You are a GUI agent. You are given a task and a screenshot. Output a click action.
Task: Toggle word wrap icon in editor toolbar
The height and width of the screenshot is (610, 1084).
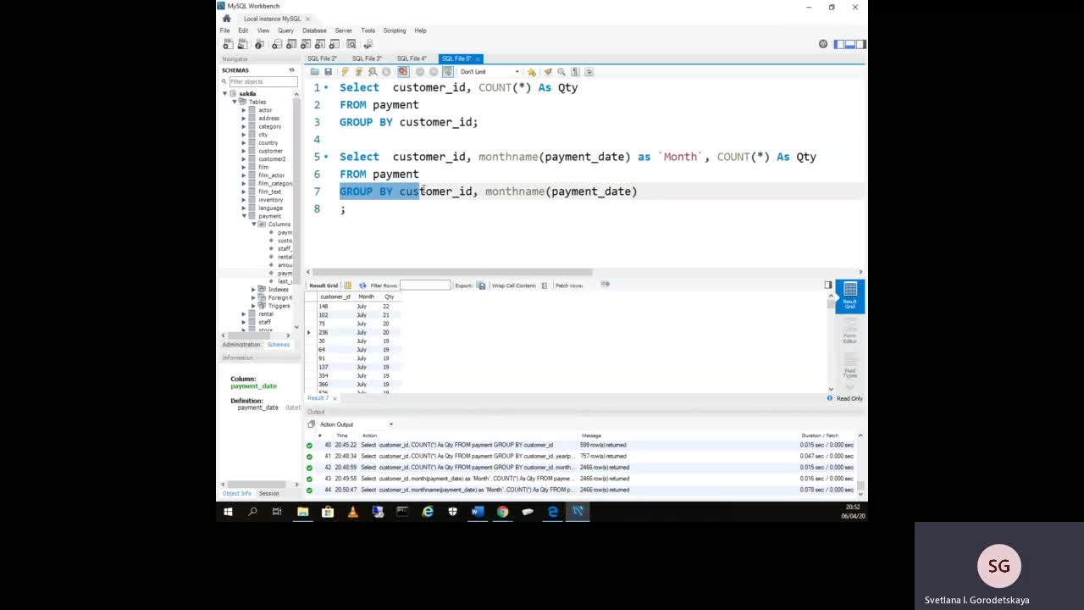pyautogui.click(x=589, y=72)
